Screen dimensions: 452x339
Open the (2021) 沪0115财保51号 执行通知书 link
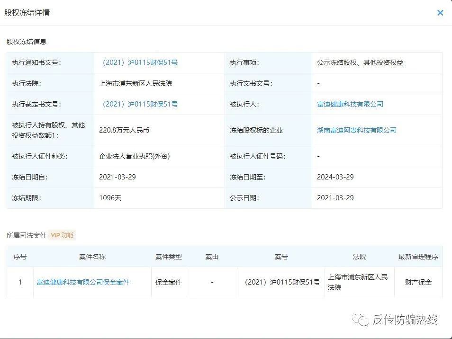click(x=141, y=62)
